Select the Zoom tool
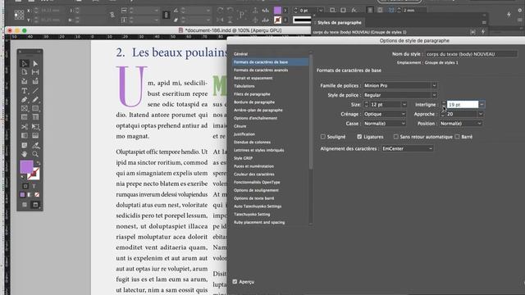525x295 pixels. pos(35,154)
